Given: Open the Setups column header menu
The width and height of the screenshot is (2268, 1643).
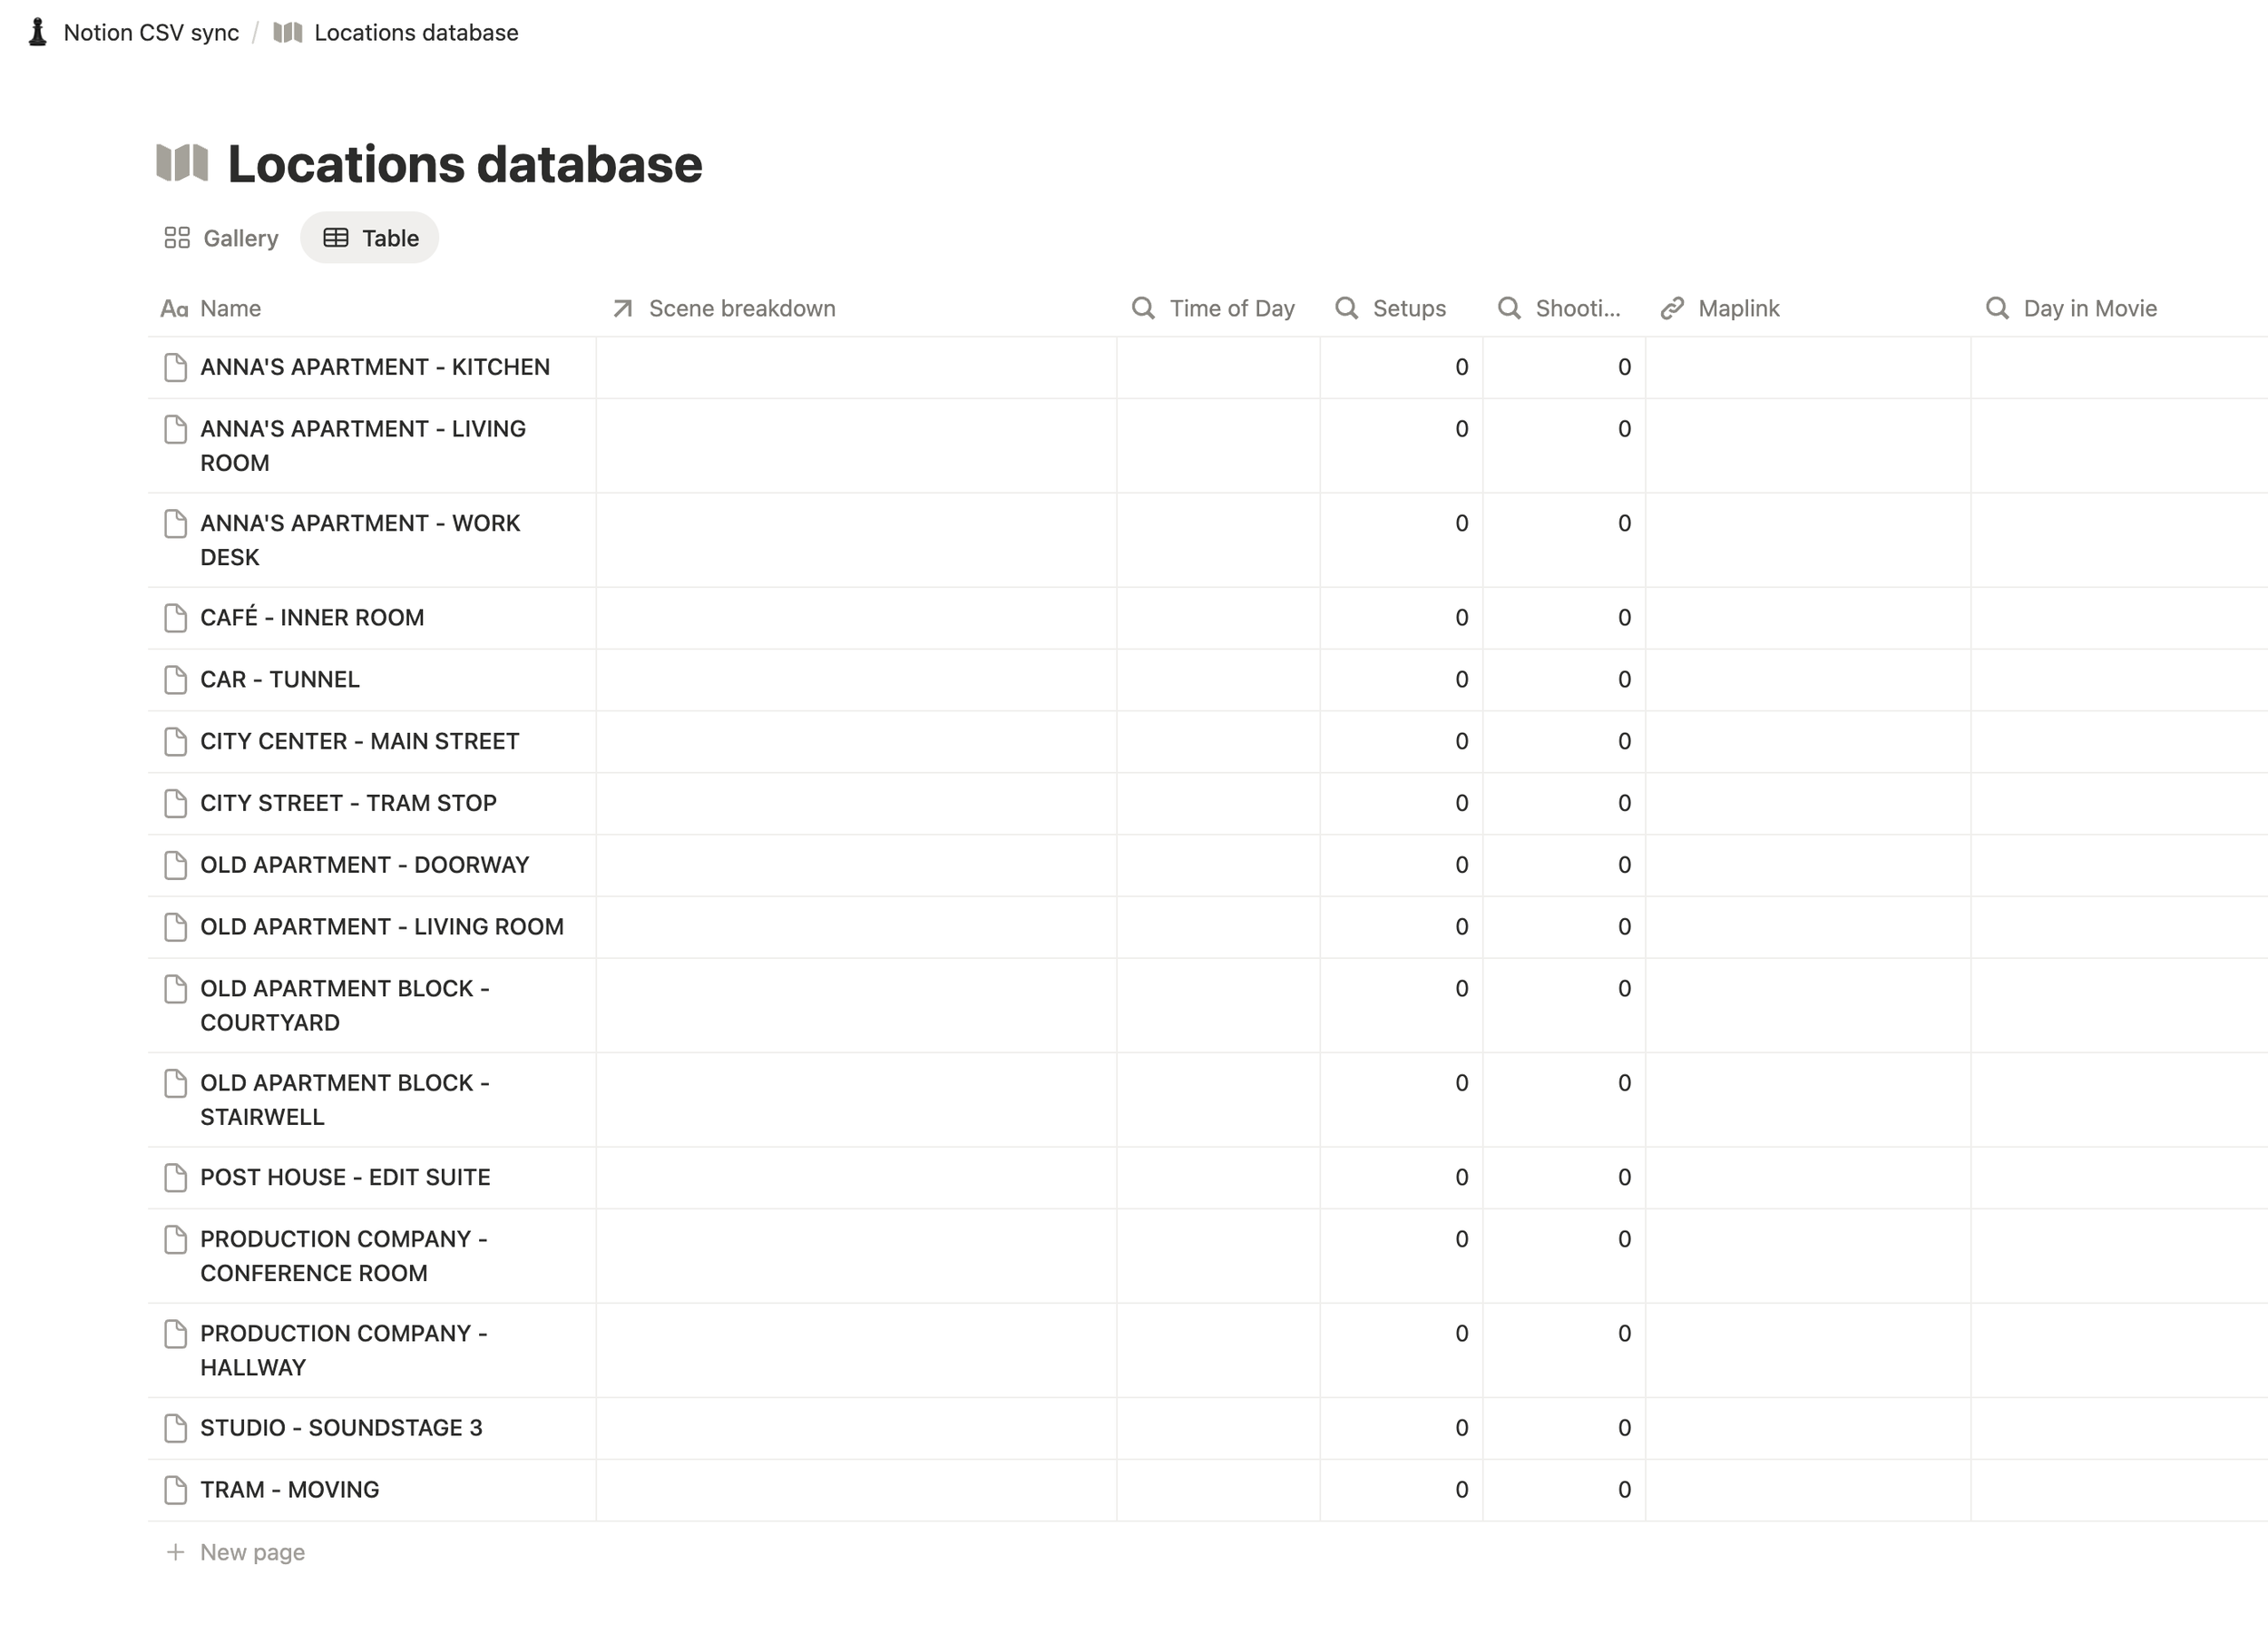Looking at the screenshot, I should tap(1400, 308).
